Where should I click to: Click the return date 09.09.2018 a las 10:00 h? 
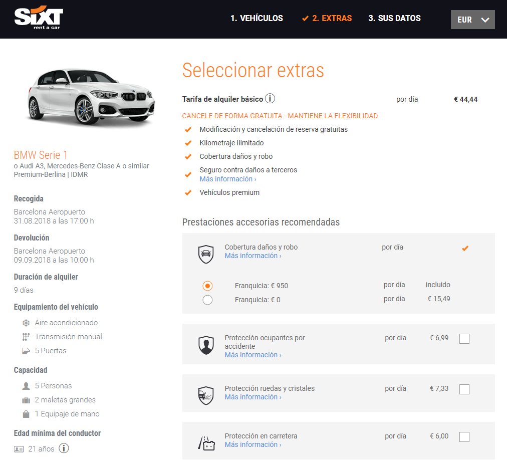coord(54,260)
